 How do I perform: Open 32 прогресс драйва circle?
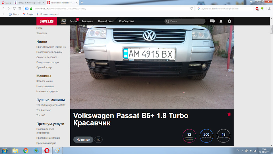tap(189, 136)
